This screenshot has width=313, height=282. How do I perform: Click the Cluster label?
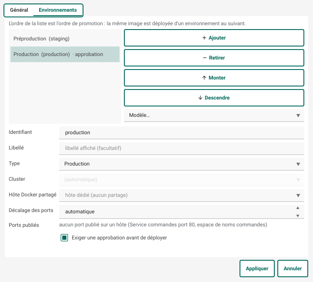click(x=17, y=179)
